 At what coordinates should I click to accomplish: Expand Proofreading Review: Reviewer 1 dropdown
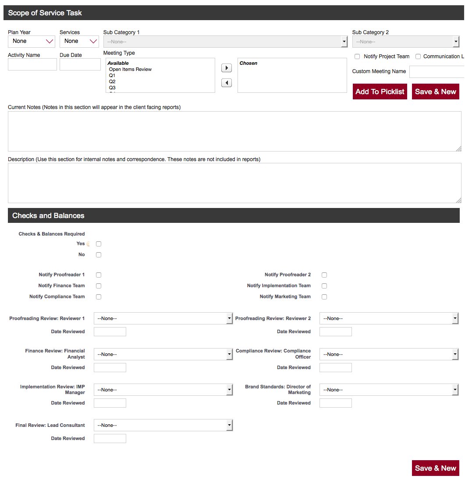[x=163, y=318]
